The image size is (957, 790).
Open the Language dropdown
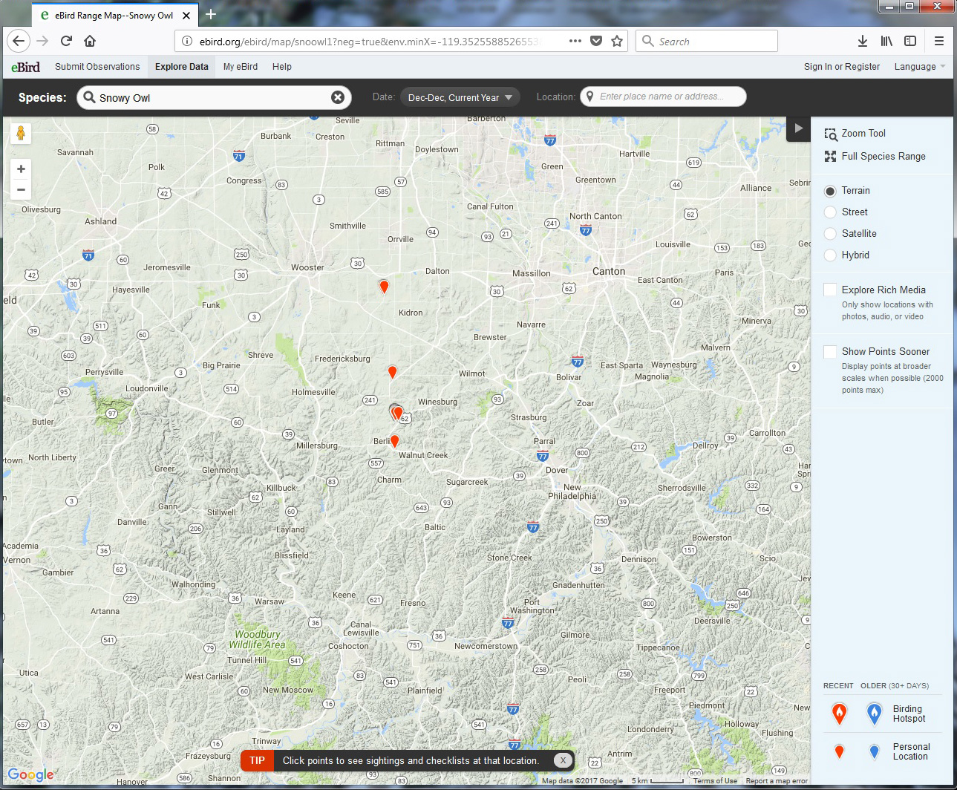click(x=920, y=67)
